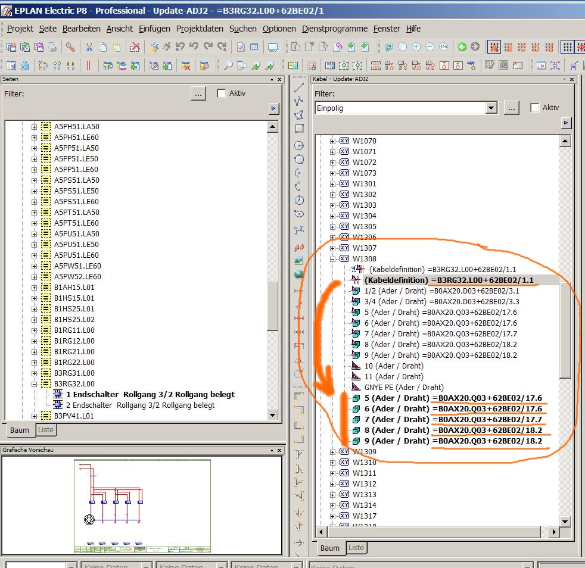585x568 pixels.
Task: Select the polyline drawing tool
Action: coord(299,101)
